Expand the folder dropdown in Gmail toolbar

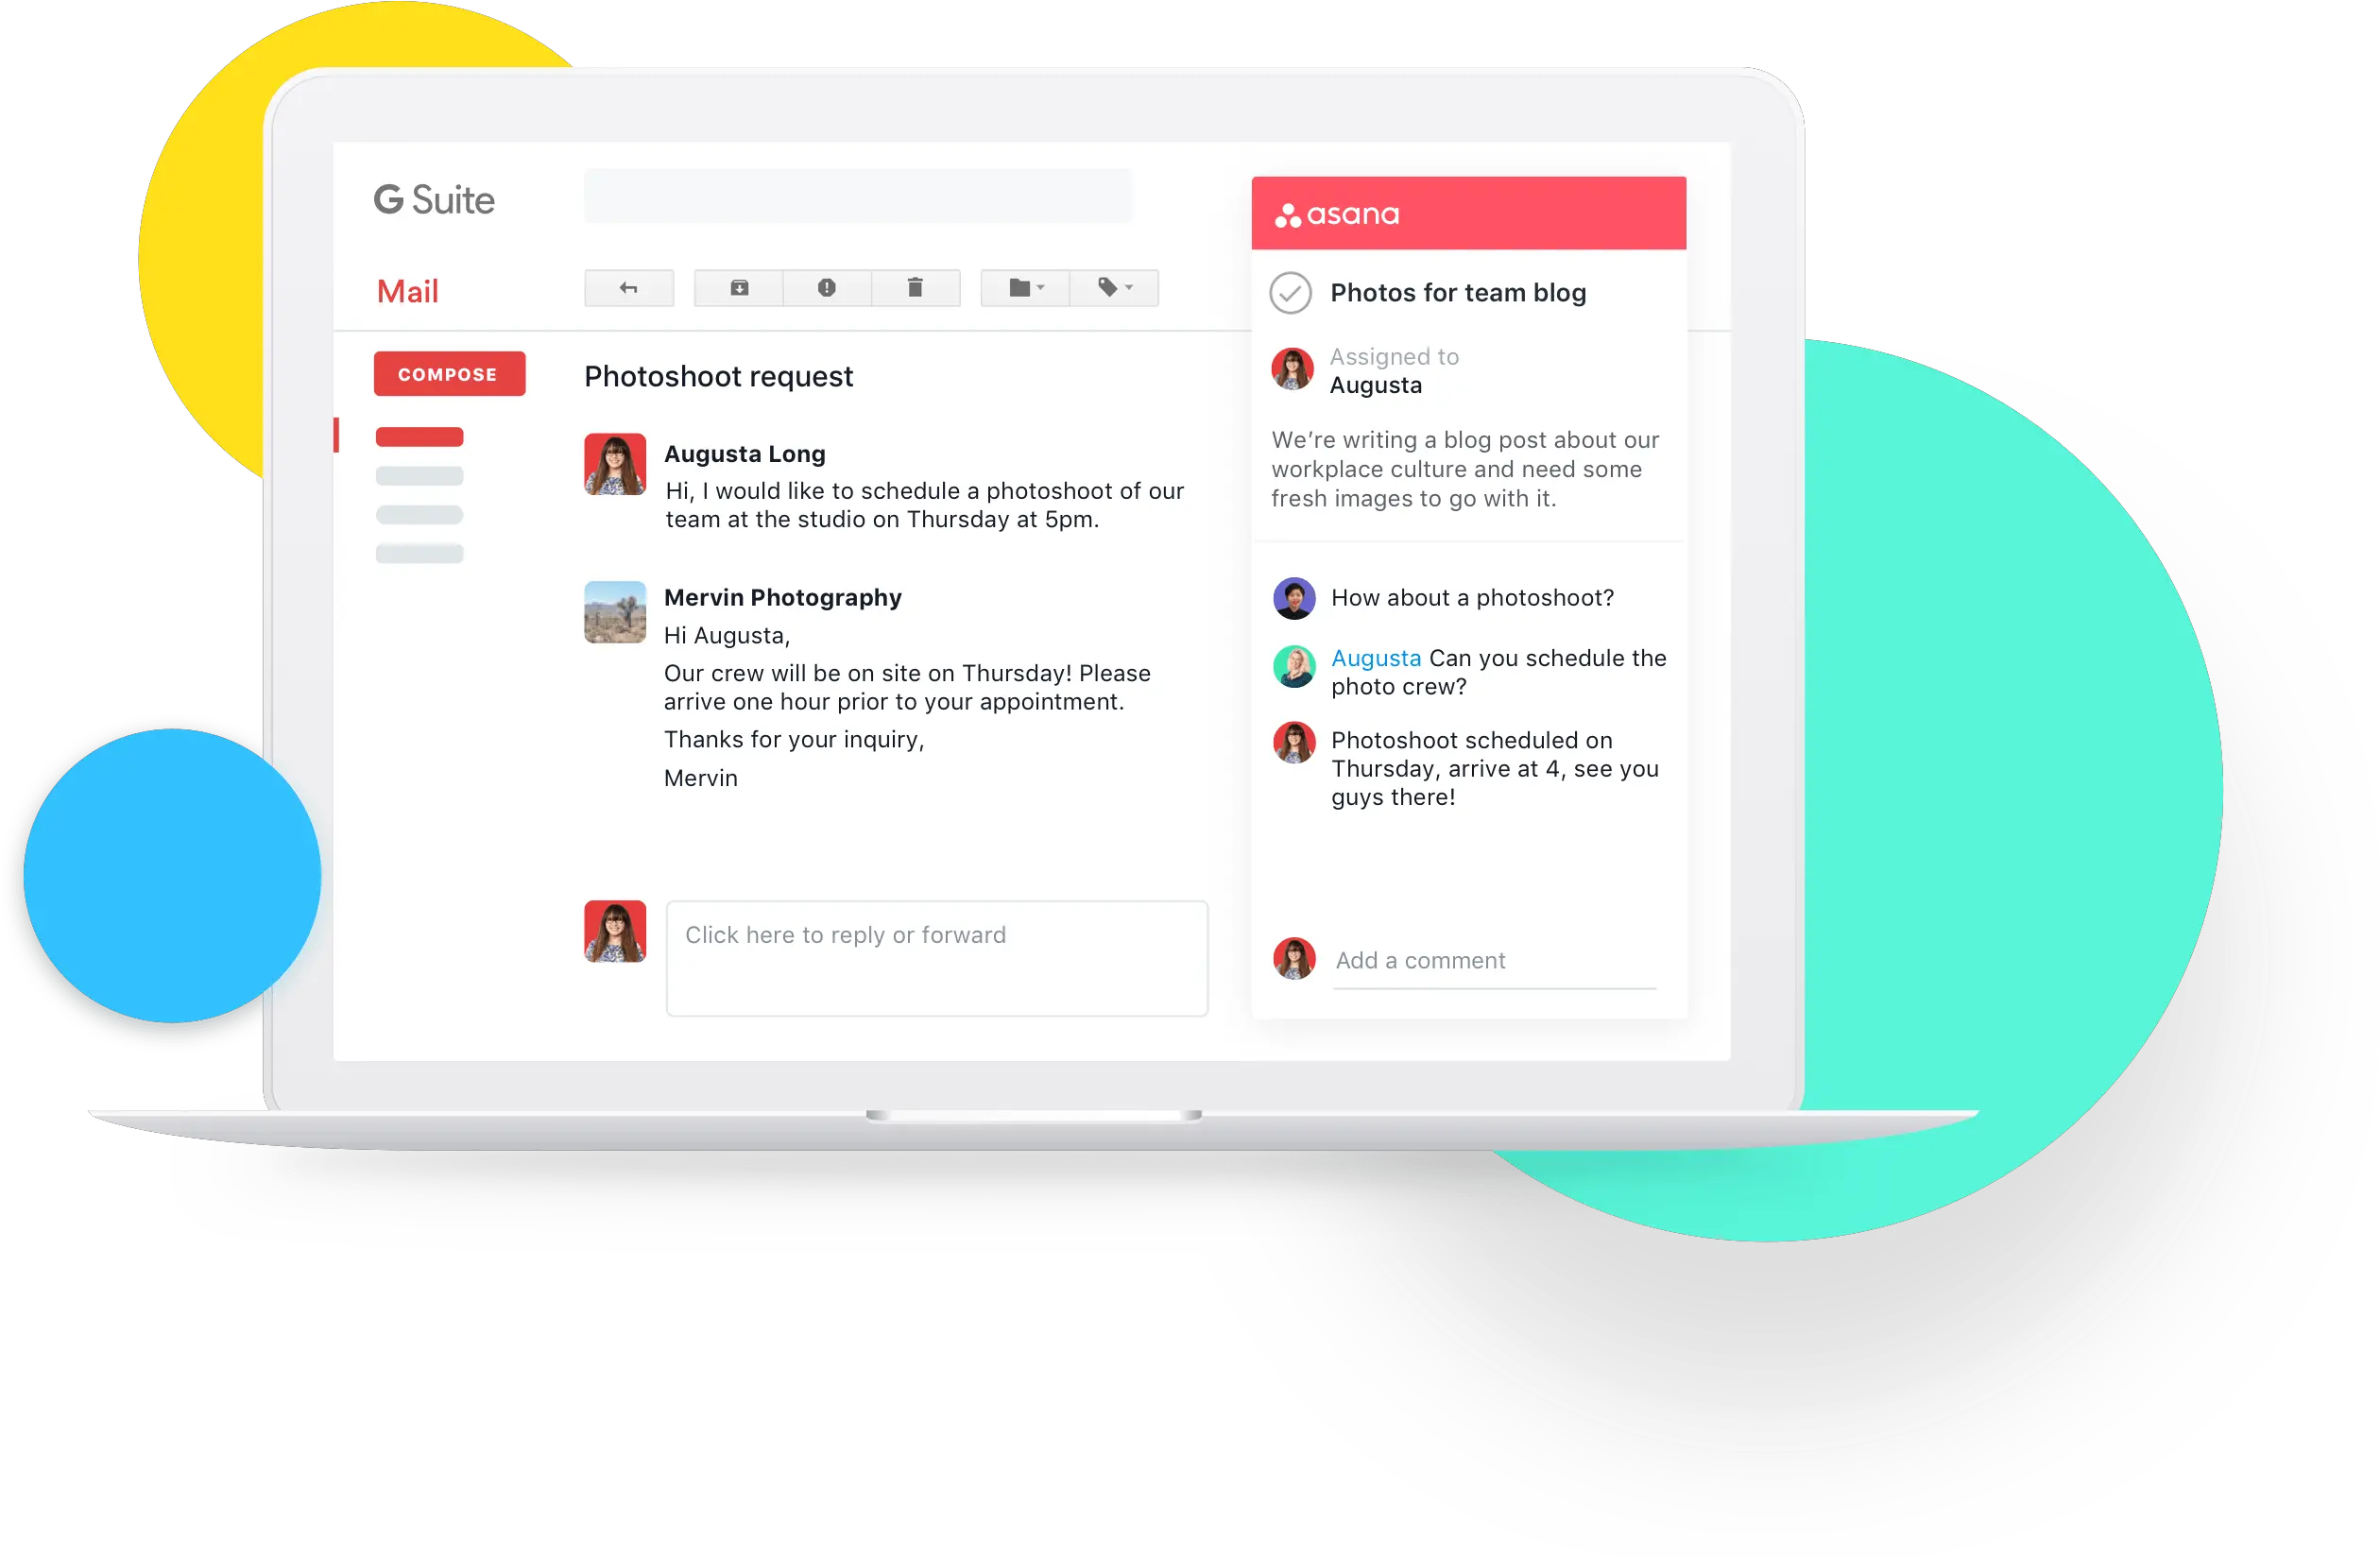(1027, 287)
